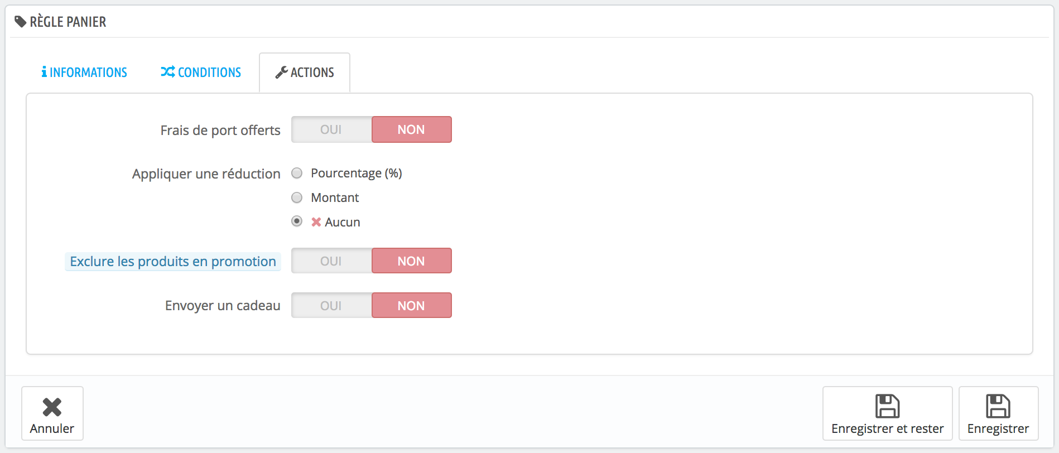Click the red X icon beside Aucun
Screen dimensions: 1059x453
pos(316,222)
